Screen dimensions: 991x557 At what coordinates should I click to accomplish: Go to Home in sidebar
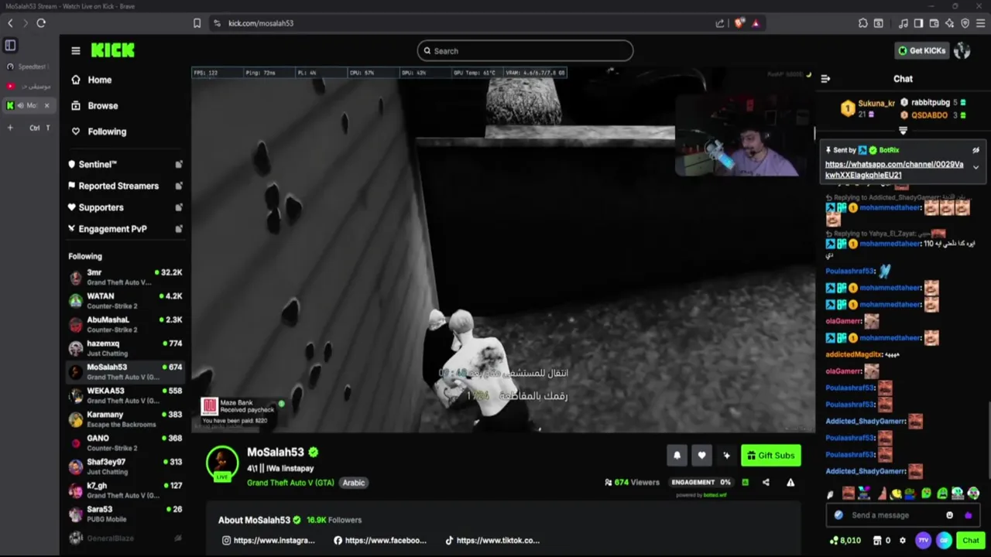click(91, 80)
